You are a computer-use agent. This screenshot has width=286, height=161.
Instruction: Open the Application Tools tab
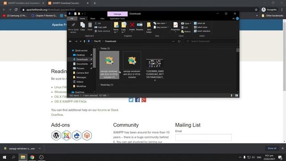[x=117, y=18]
